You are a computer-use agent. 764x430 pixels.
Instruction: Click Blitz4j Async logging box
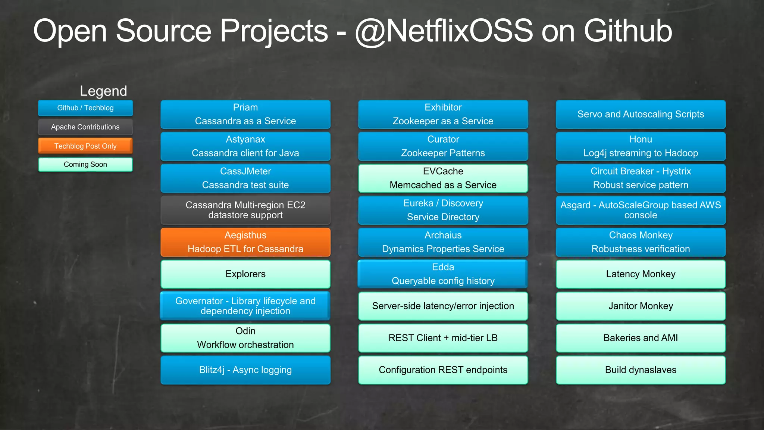[245, 370]
